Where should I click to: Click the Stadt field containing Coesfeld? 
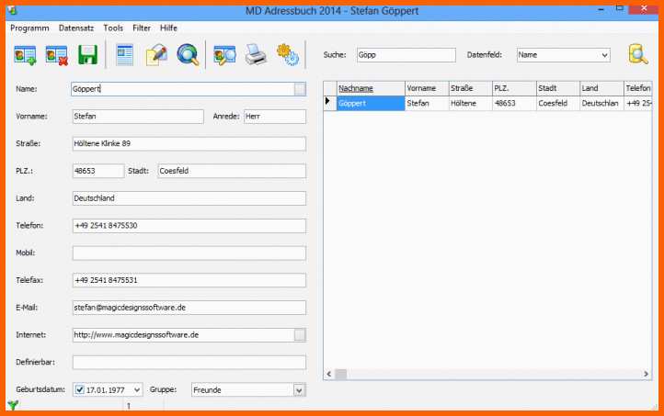[232, 171]
